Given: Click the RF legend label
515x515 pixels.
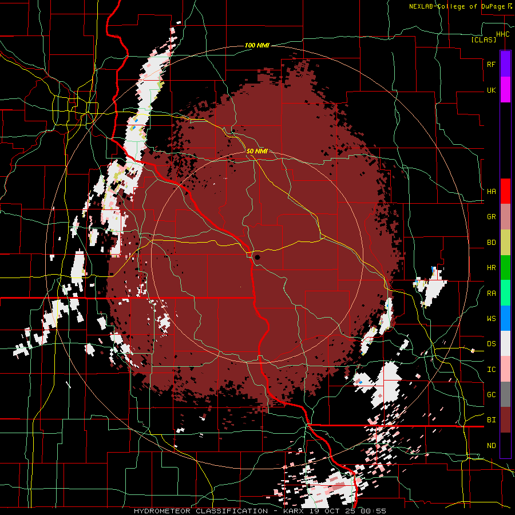Looking at the screenshot, I should click(x=491, y=64).
